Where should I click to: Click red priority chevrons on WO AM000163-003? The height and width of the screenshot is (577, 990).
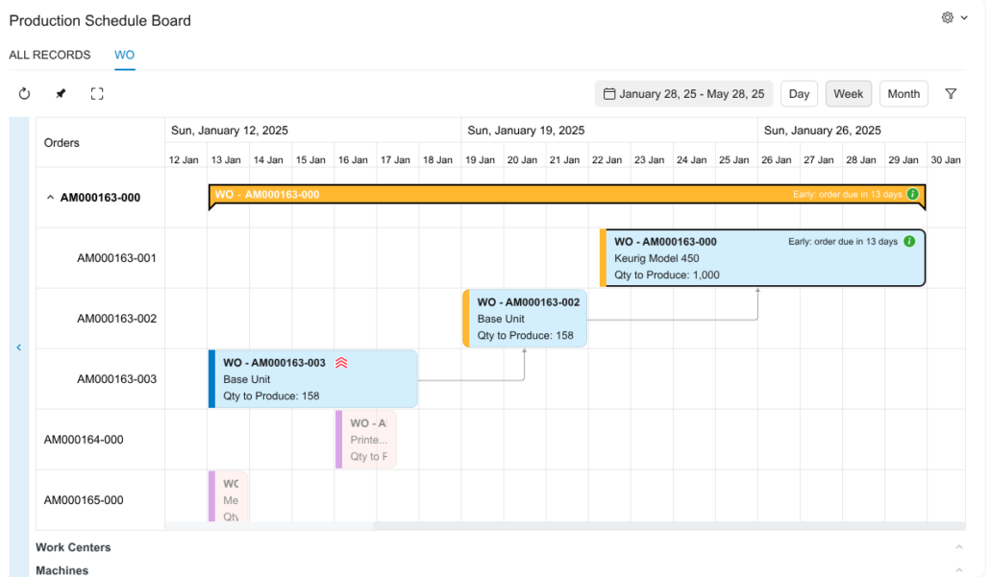point(341,362)
